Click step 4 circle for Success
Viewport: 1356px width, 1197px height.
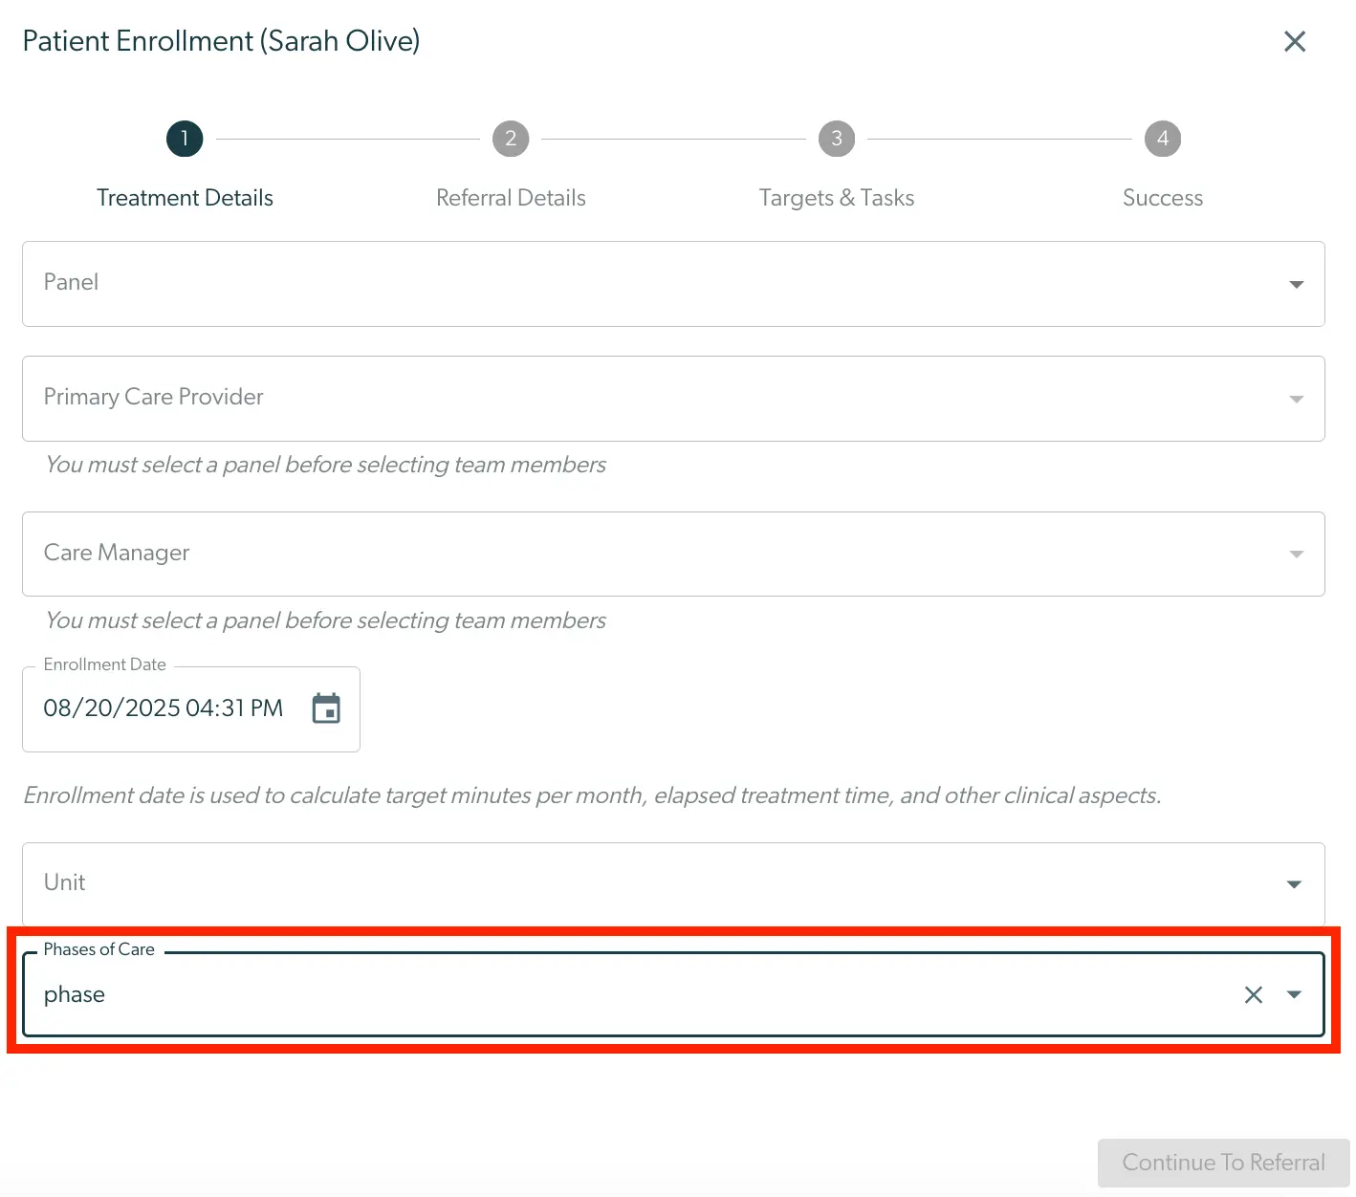tap(1163, 138)
